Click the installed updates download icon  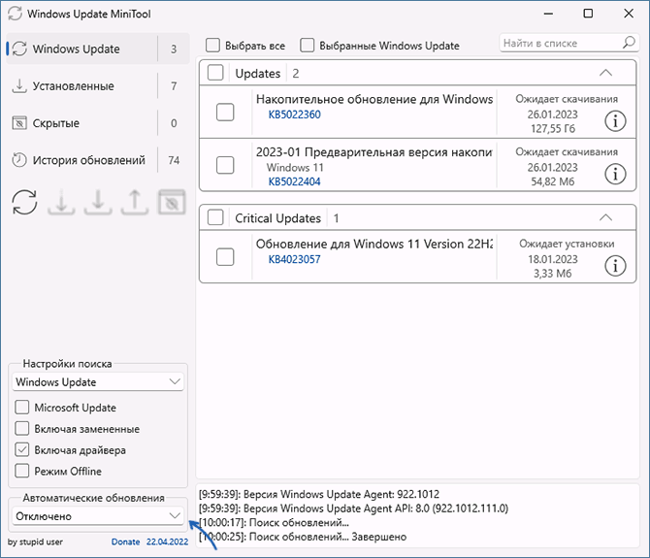[x=19, y=85]
